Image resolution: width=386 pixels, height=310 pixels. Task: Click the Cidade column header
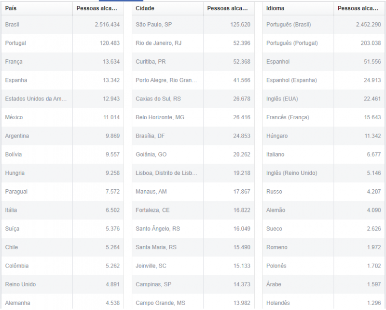pyautogui.click(x=145, y=8)
